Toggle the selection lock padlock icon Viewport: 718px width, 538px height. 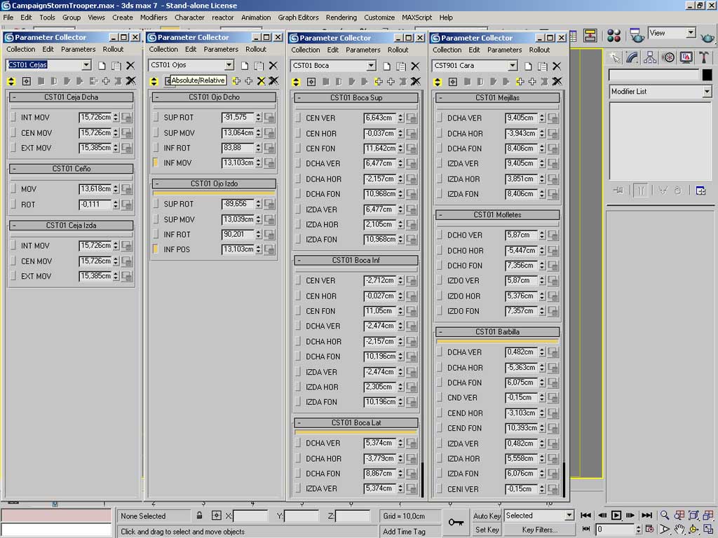point(199,516)
